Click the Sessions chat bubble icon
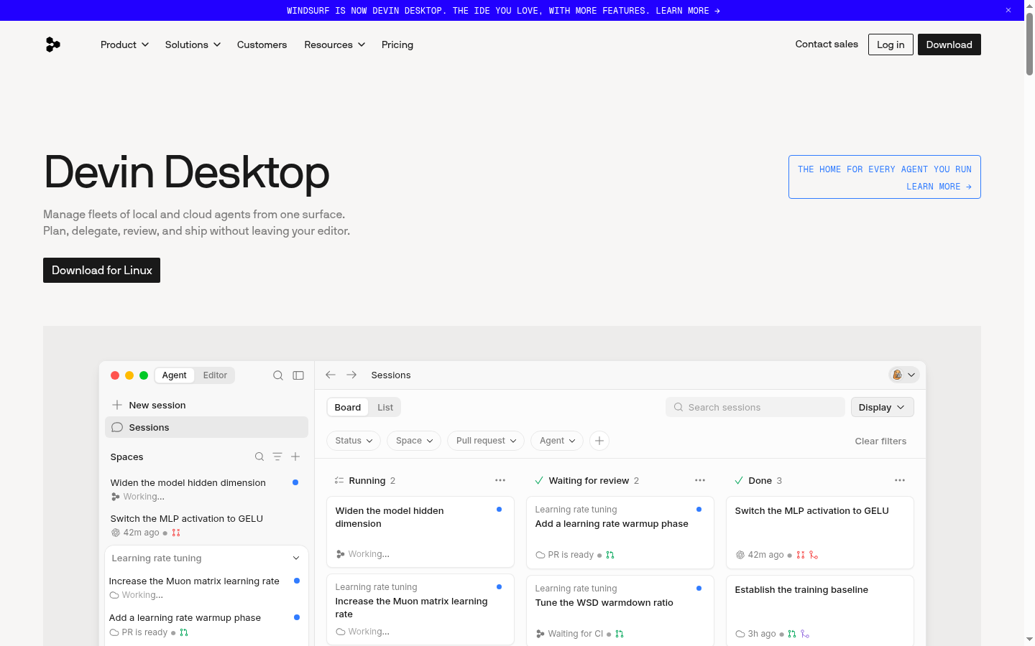 [117, 427]
